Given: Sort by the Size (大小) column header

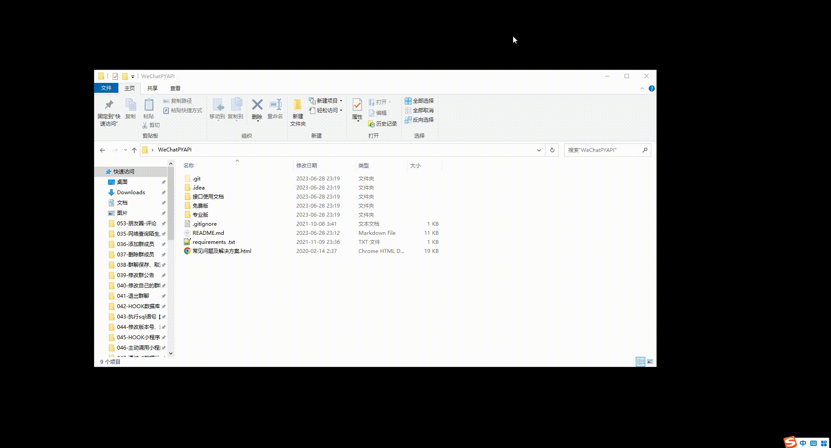Looking at the screenshot, I should tap(415, 165).
